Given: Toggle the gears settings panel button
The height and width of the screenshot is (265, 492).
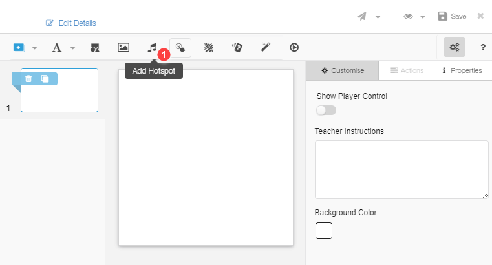Looking at the screenshot, I should (454, 47).
